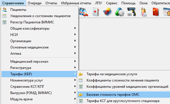The image size is (170, 104).
Task: Open the Обратиться menu
Action: pos(161,3)
